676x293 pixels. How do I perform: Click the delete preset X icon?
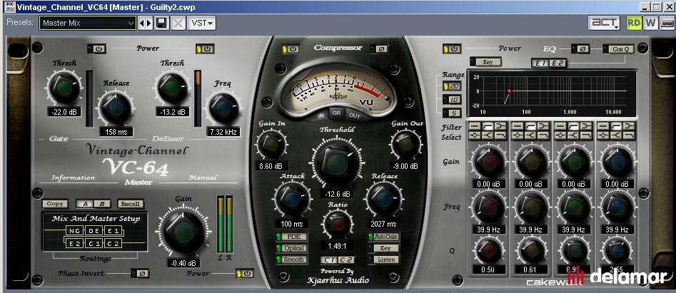(x=178, y=24)
